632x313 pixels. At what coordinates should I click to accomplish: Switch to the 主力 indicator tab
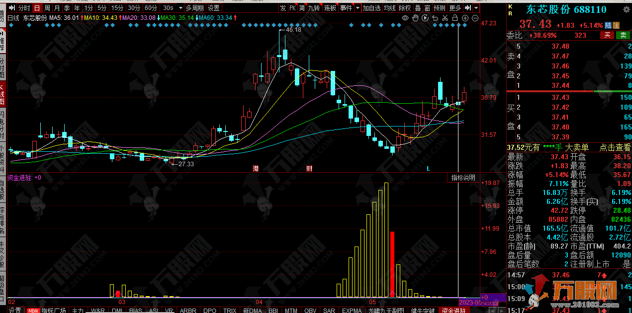pos(78,311)
